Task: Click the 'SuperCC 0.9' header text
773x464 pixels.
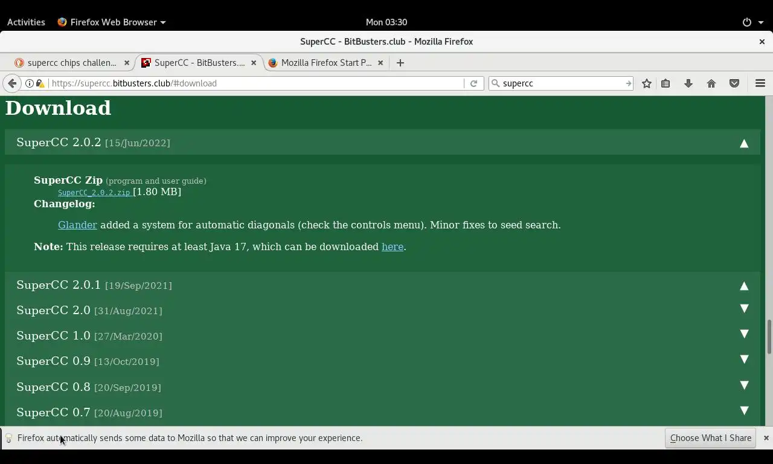Action: coord(53,361)
